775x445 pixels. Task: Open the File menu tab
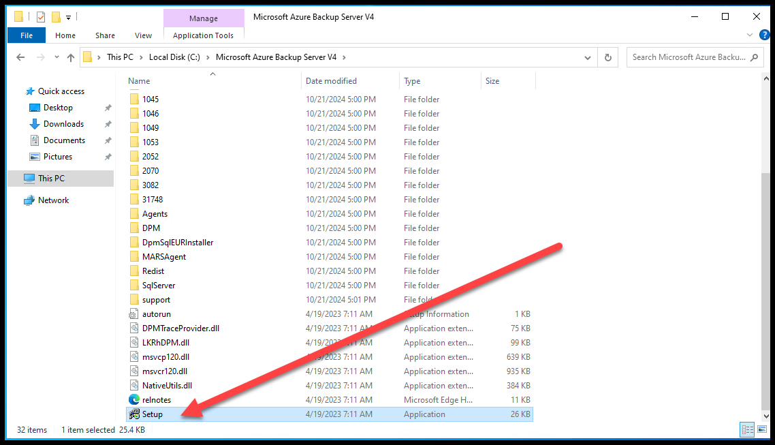(x=27, y=35)
